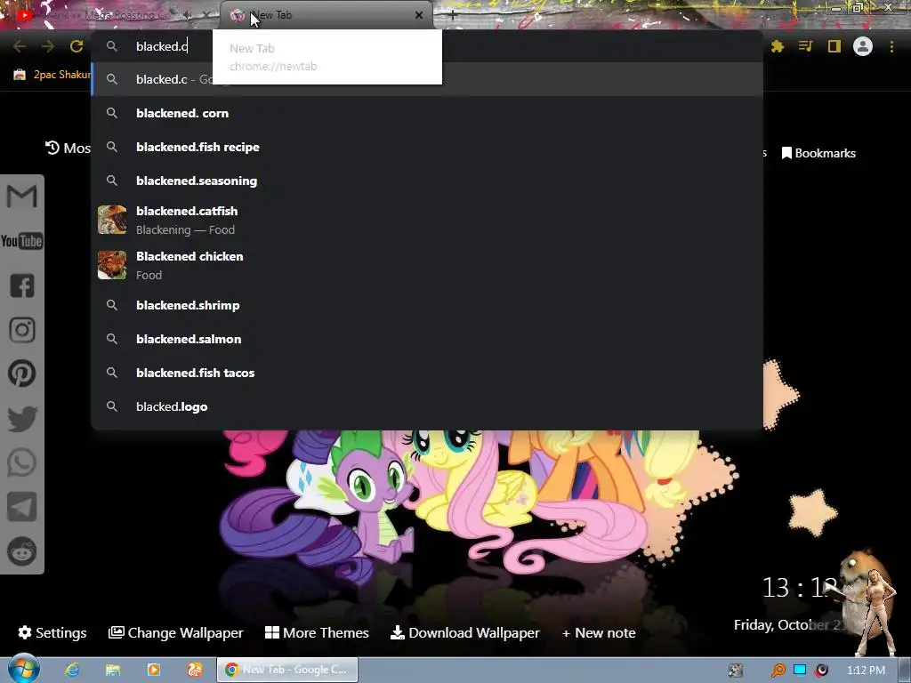The width and height of the screenshot is (911, 683).
Task: Reload the page with the refresh icon
Action: point(77,46)
